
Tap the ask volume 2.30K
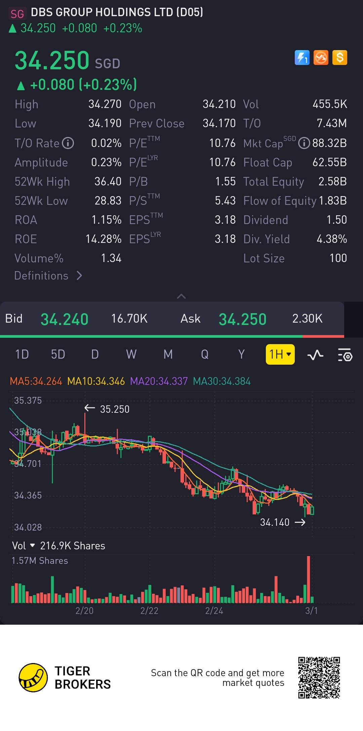pyautogui.click(x=307, y=319)
